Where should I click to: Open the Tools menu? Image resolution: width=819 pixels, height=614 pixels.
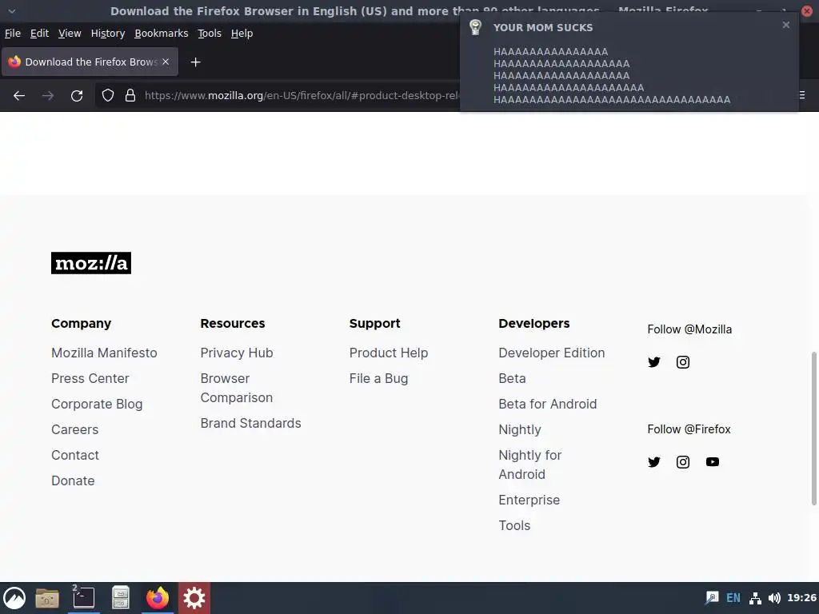(x=210, y=34)
